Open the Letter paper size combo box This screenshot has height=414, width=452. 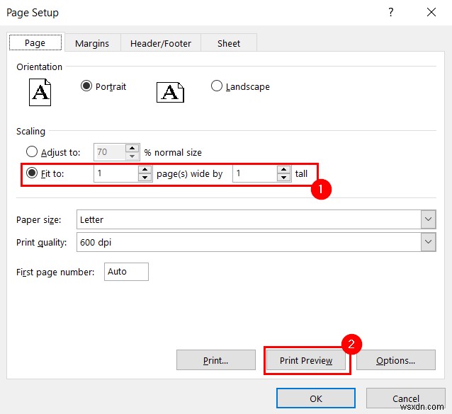coord(256,219)
